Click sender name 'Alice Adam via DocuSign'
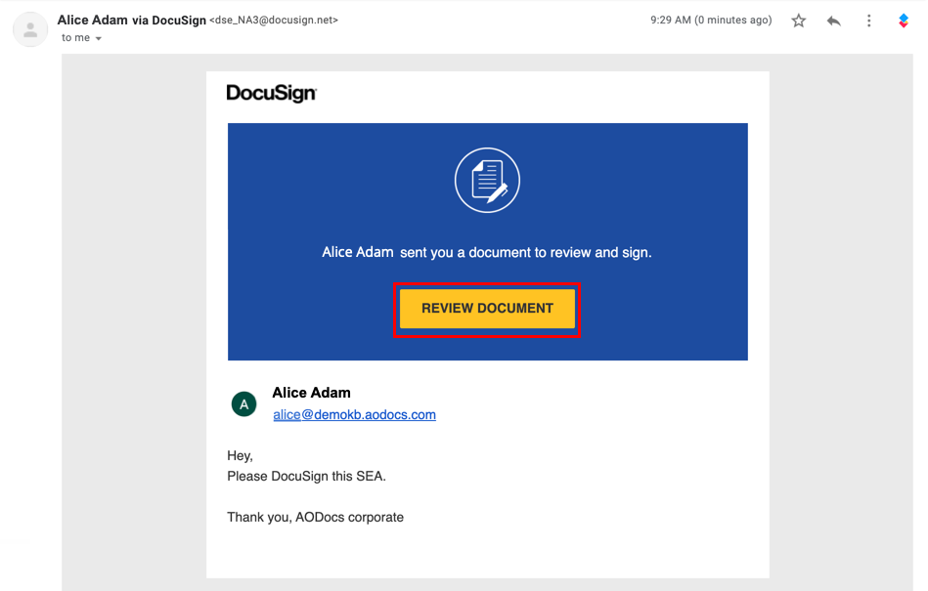 (x=131, y=21)
